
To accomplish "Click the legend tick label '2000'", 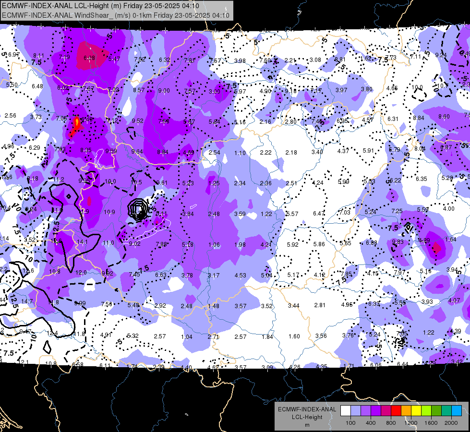I will click(451, 423).
